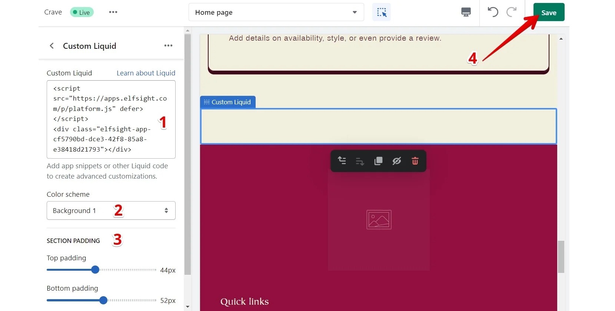Image resolution: width=615 pixels, height=311 pixels.
Task: Open the Learn about Liquid link
Action: (x=146, y=73)
